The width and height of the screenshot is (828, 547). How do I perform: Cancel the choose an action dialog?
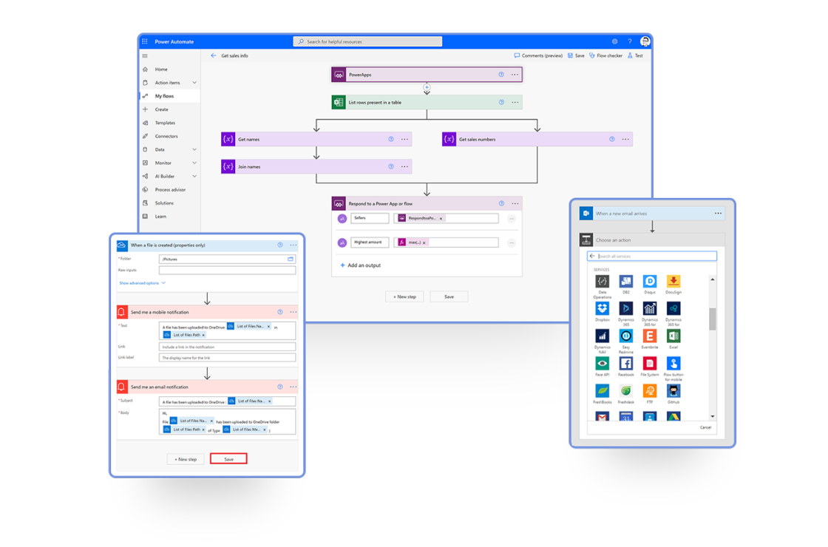(x=705, y=427)
